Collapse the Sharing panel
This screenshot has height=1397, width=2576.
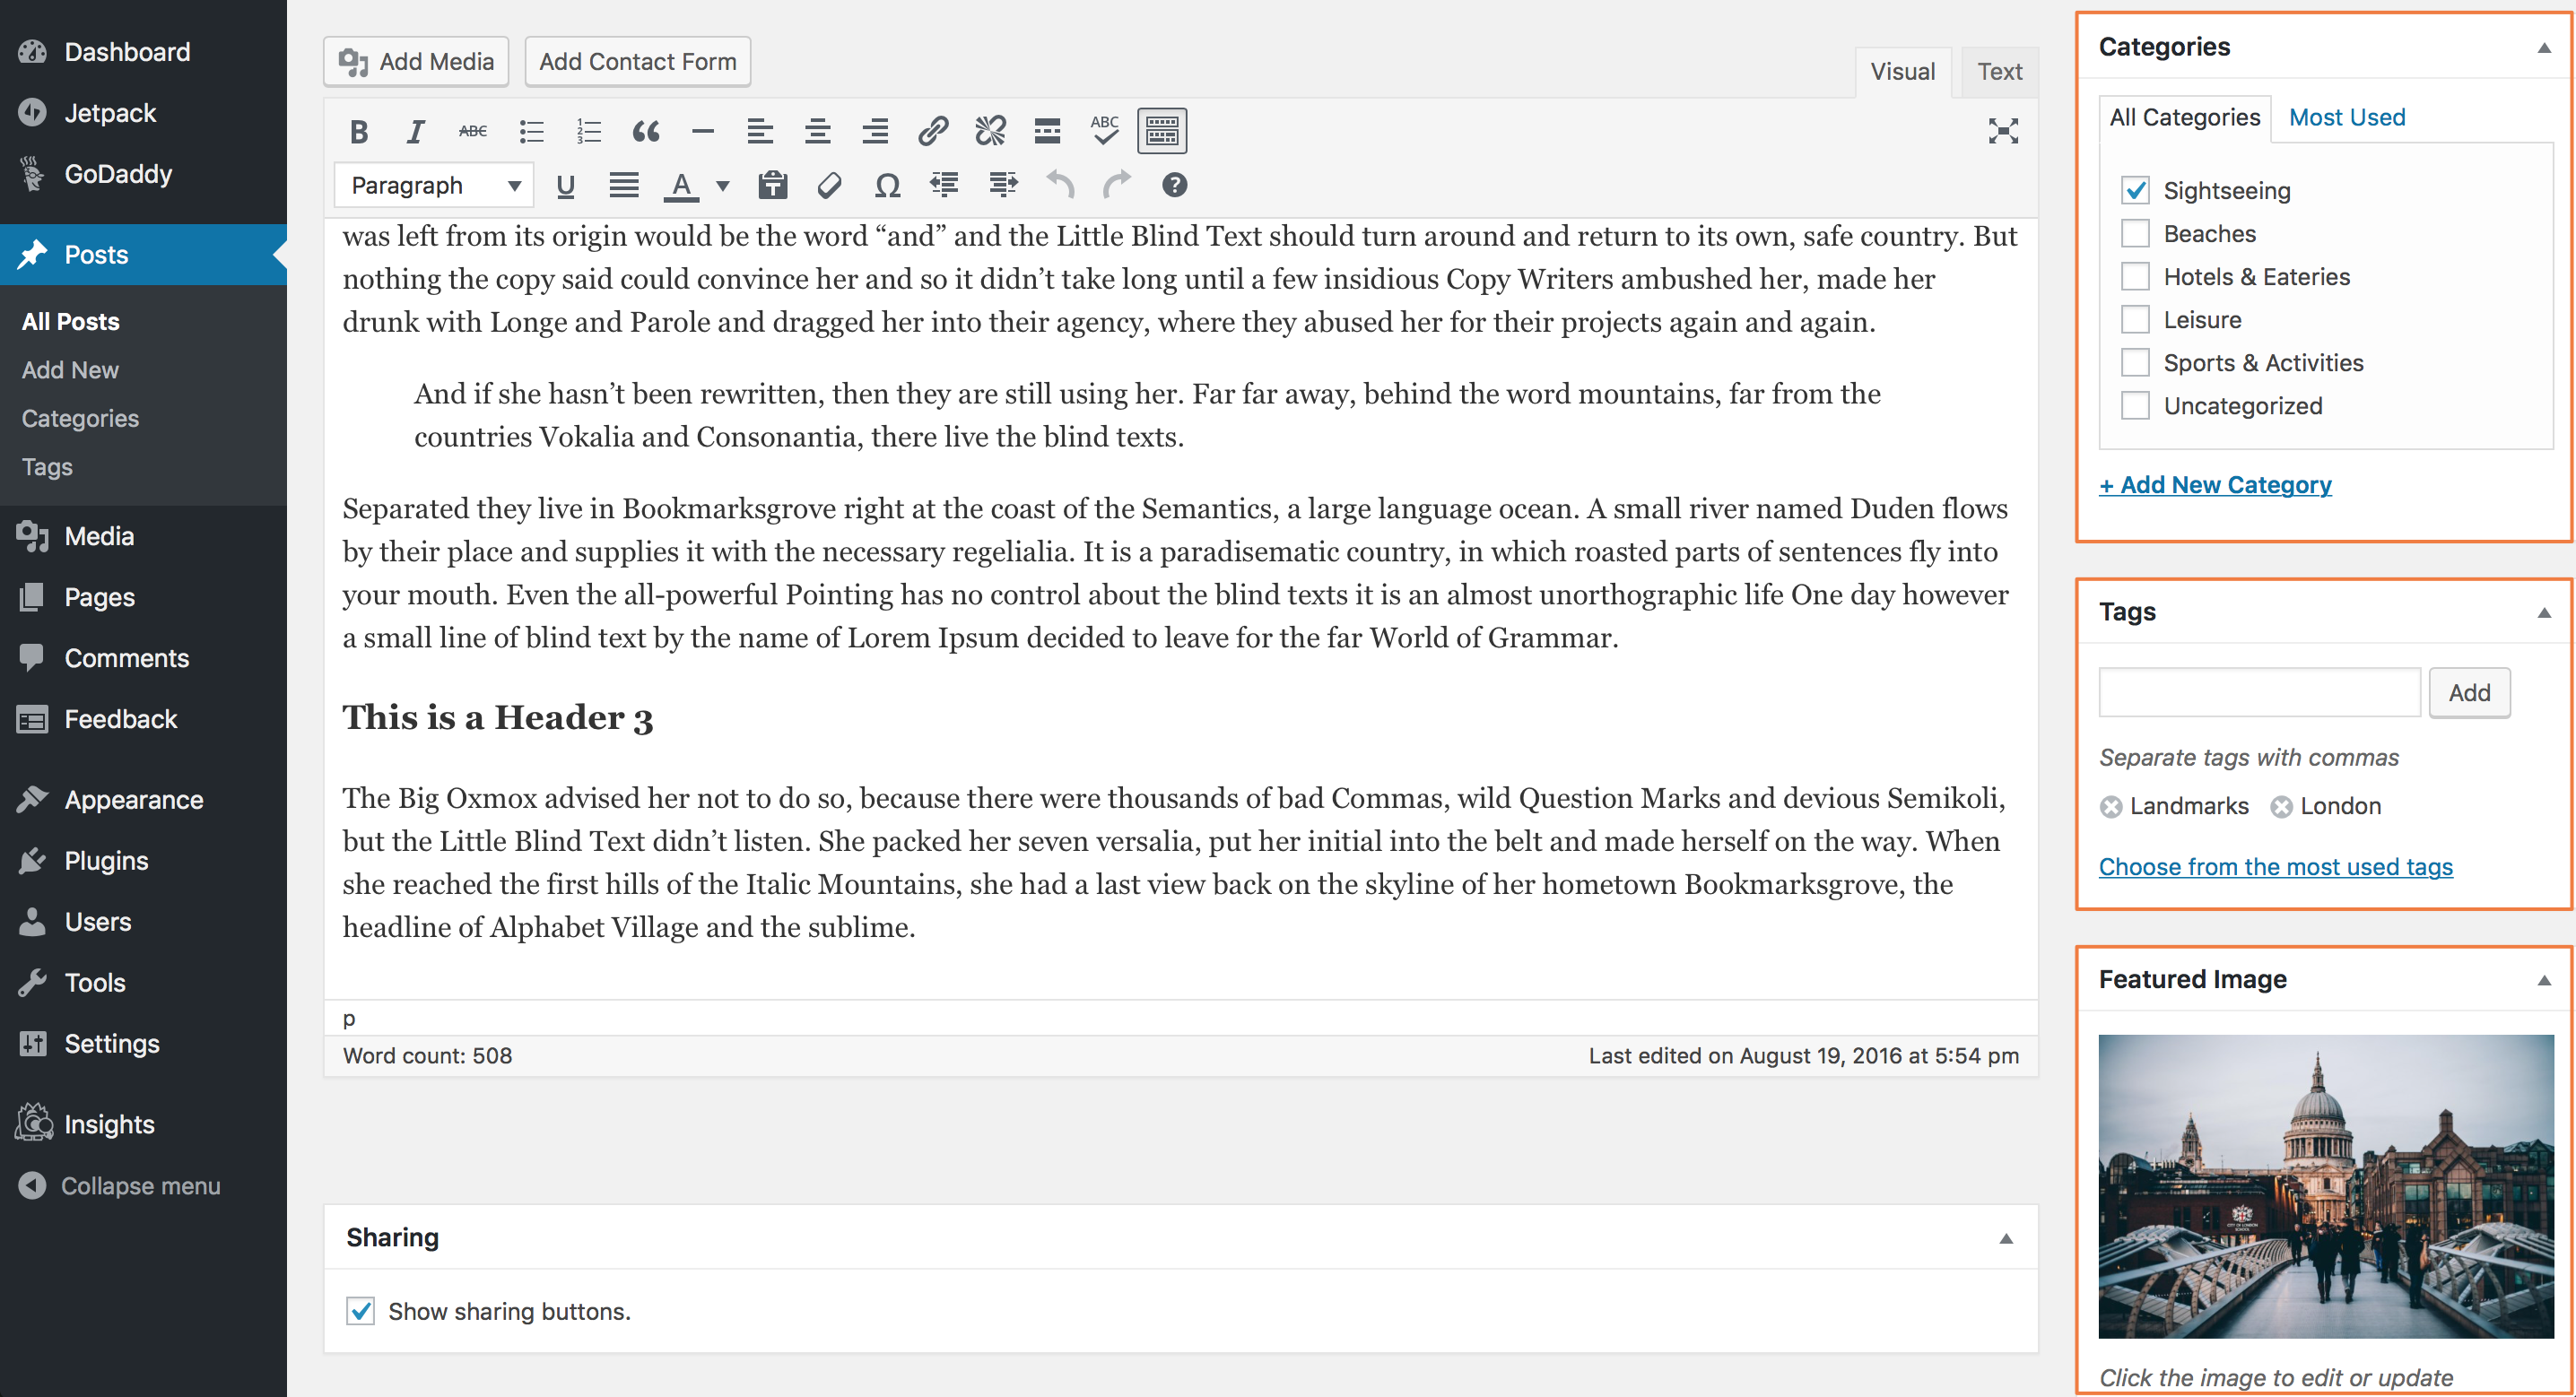2005,1238
